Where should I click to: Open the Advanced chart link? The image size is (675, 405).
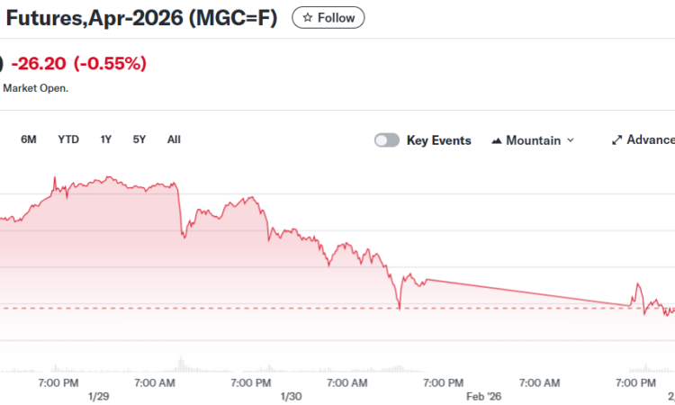coord(650,140)
